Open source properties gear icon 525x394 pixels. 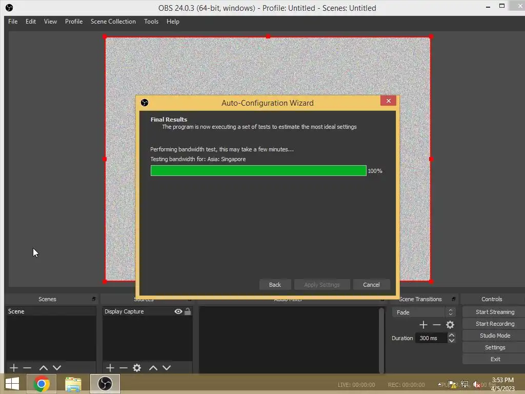point(136,368)
